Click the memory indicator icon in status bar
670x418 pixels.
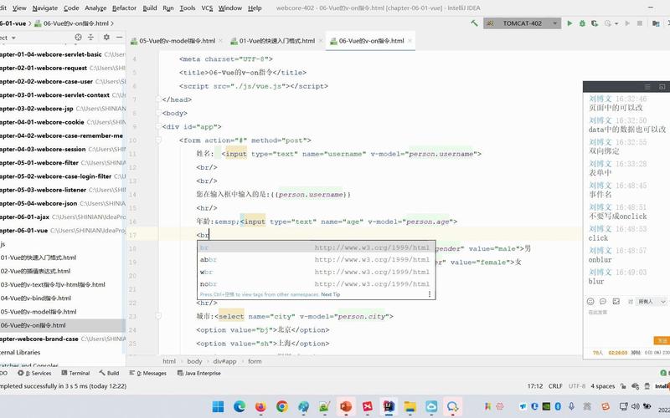tap(647, 386)
